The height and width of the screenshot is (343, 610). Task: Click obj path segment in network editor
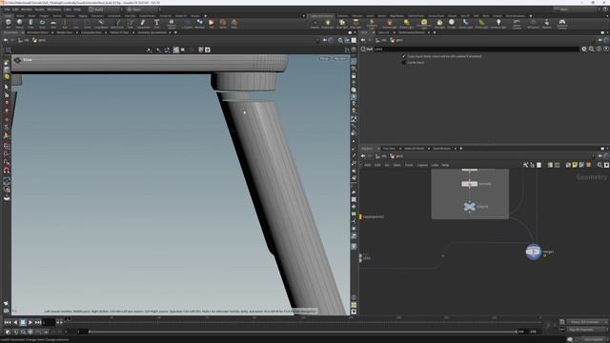click(x=381, y=156)
